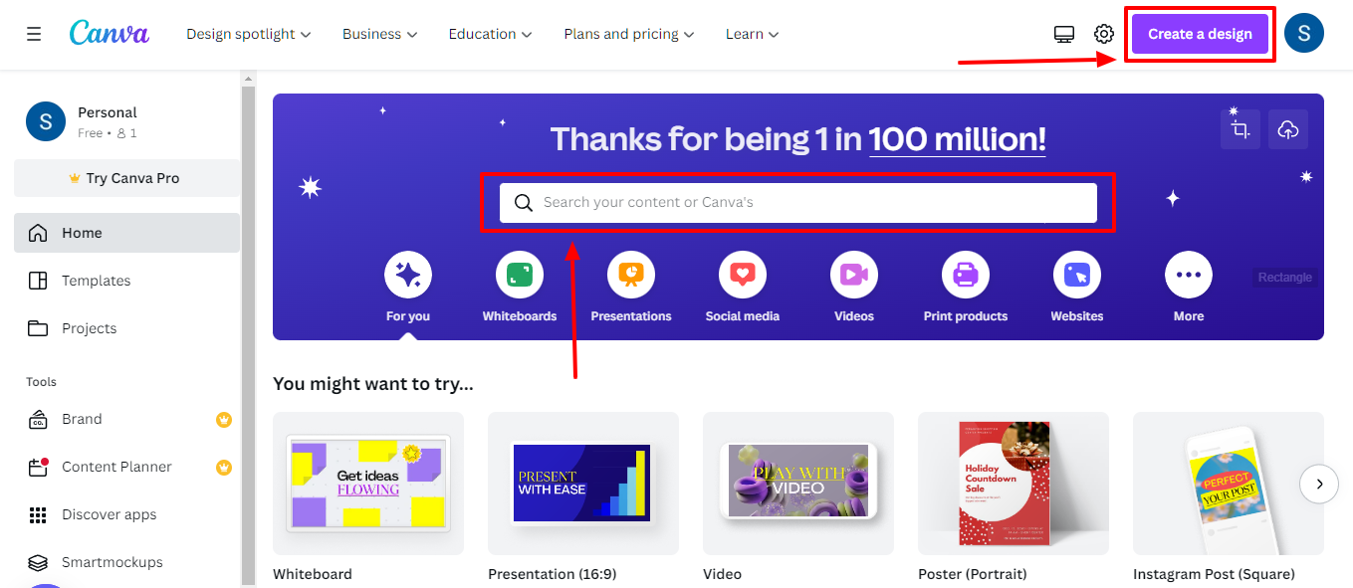Open the Poster (Portrait) template thumbnail

(1014, 484)
